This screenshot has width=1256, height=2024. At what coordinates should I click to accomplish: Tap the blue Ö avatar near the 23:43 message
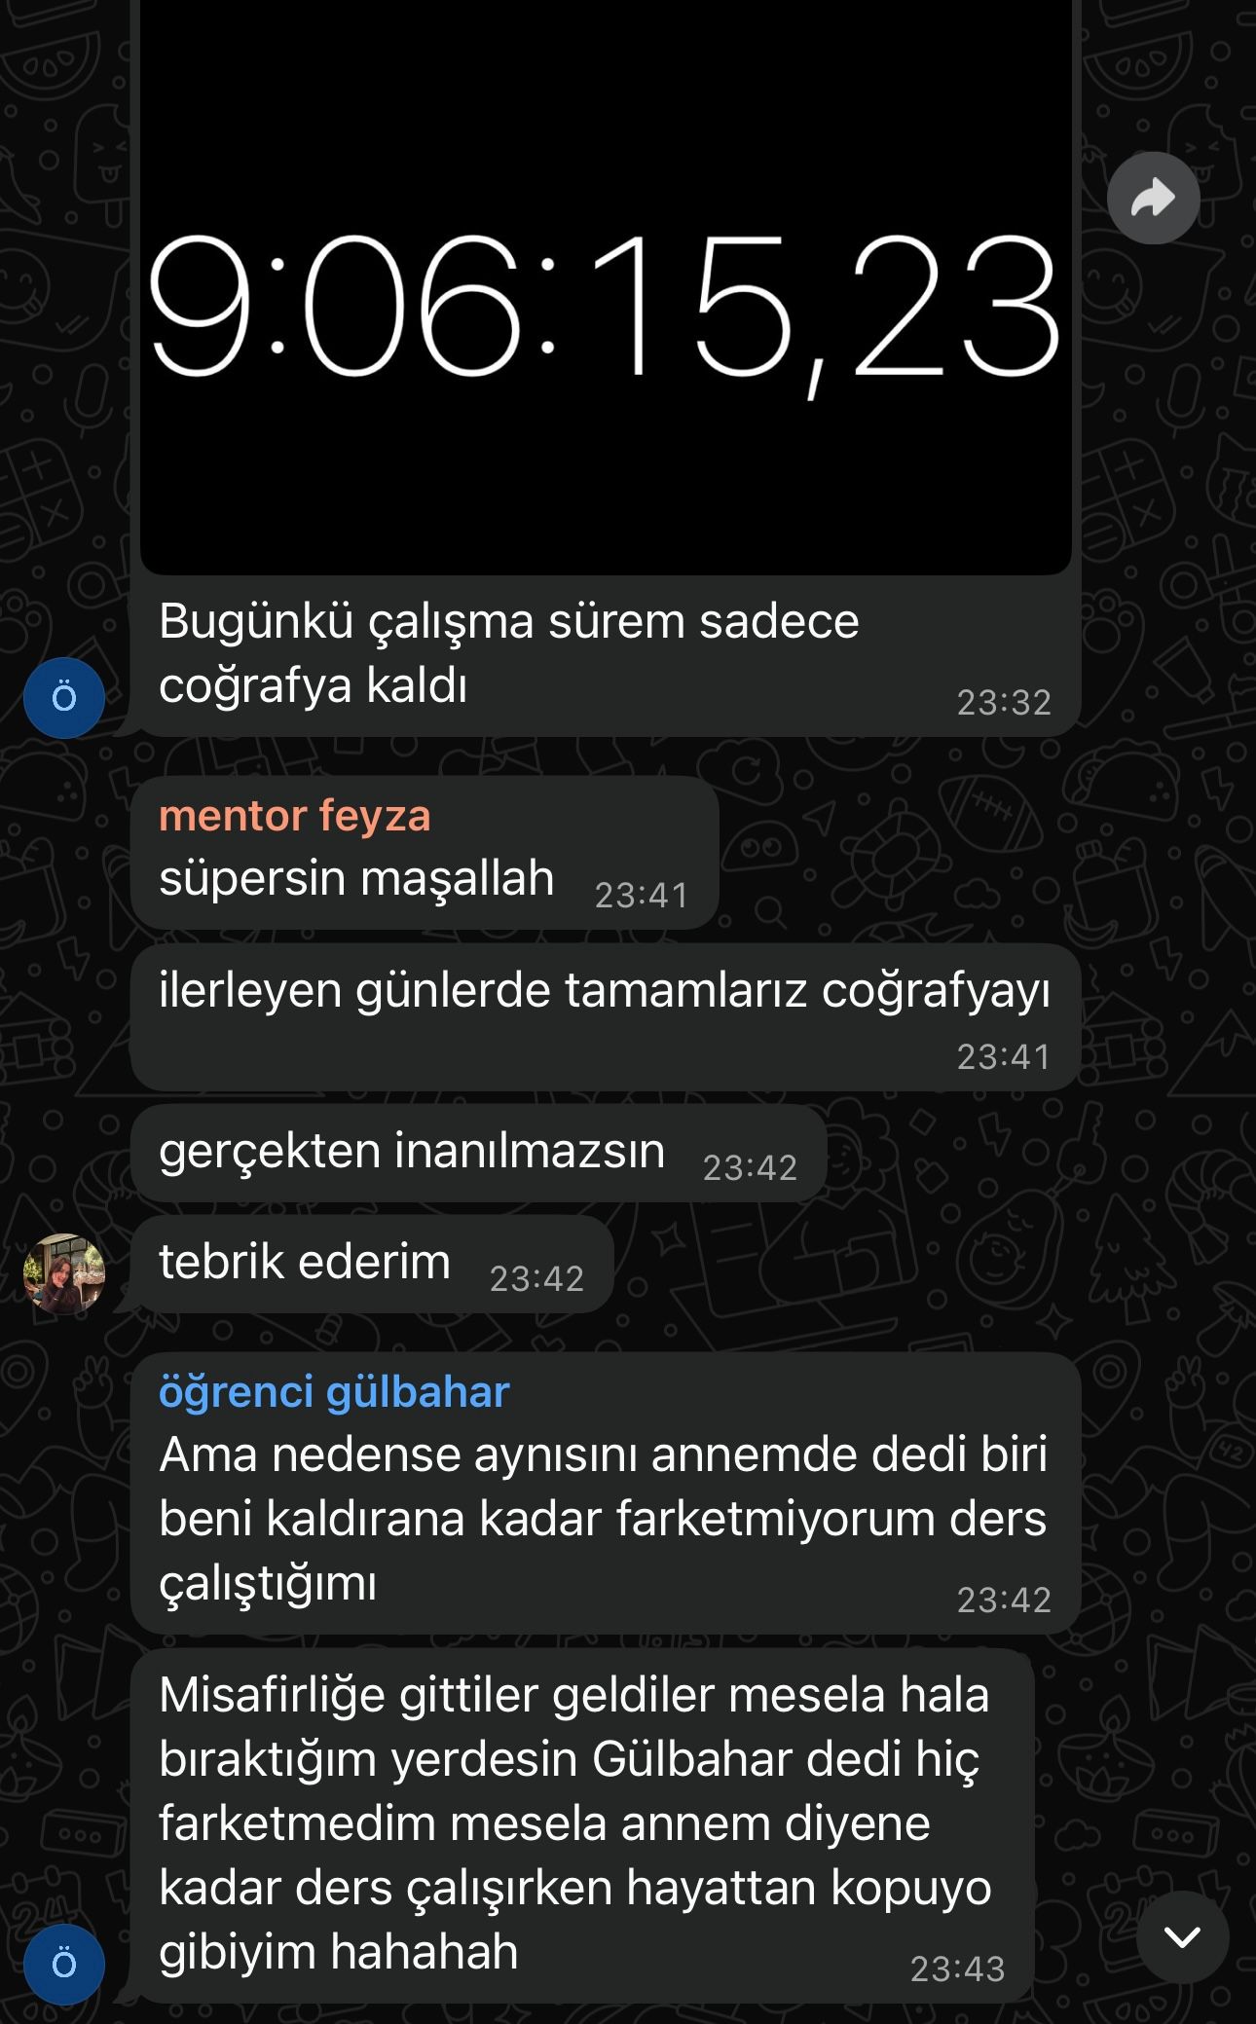pyautogui.click(x=64, y=1964)
